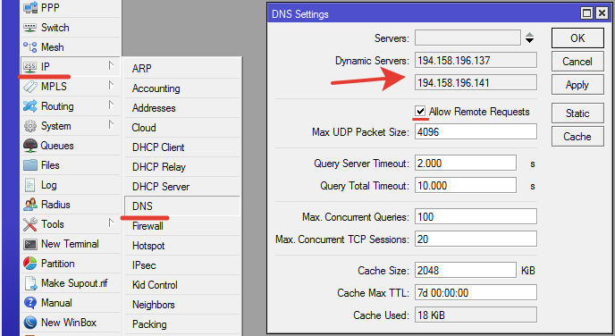Click the Files folder icon
Image resolution: width=615 pixels, height=336 pixels.
(x=30, y=165)
